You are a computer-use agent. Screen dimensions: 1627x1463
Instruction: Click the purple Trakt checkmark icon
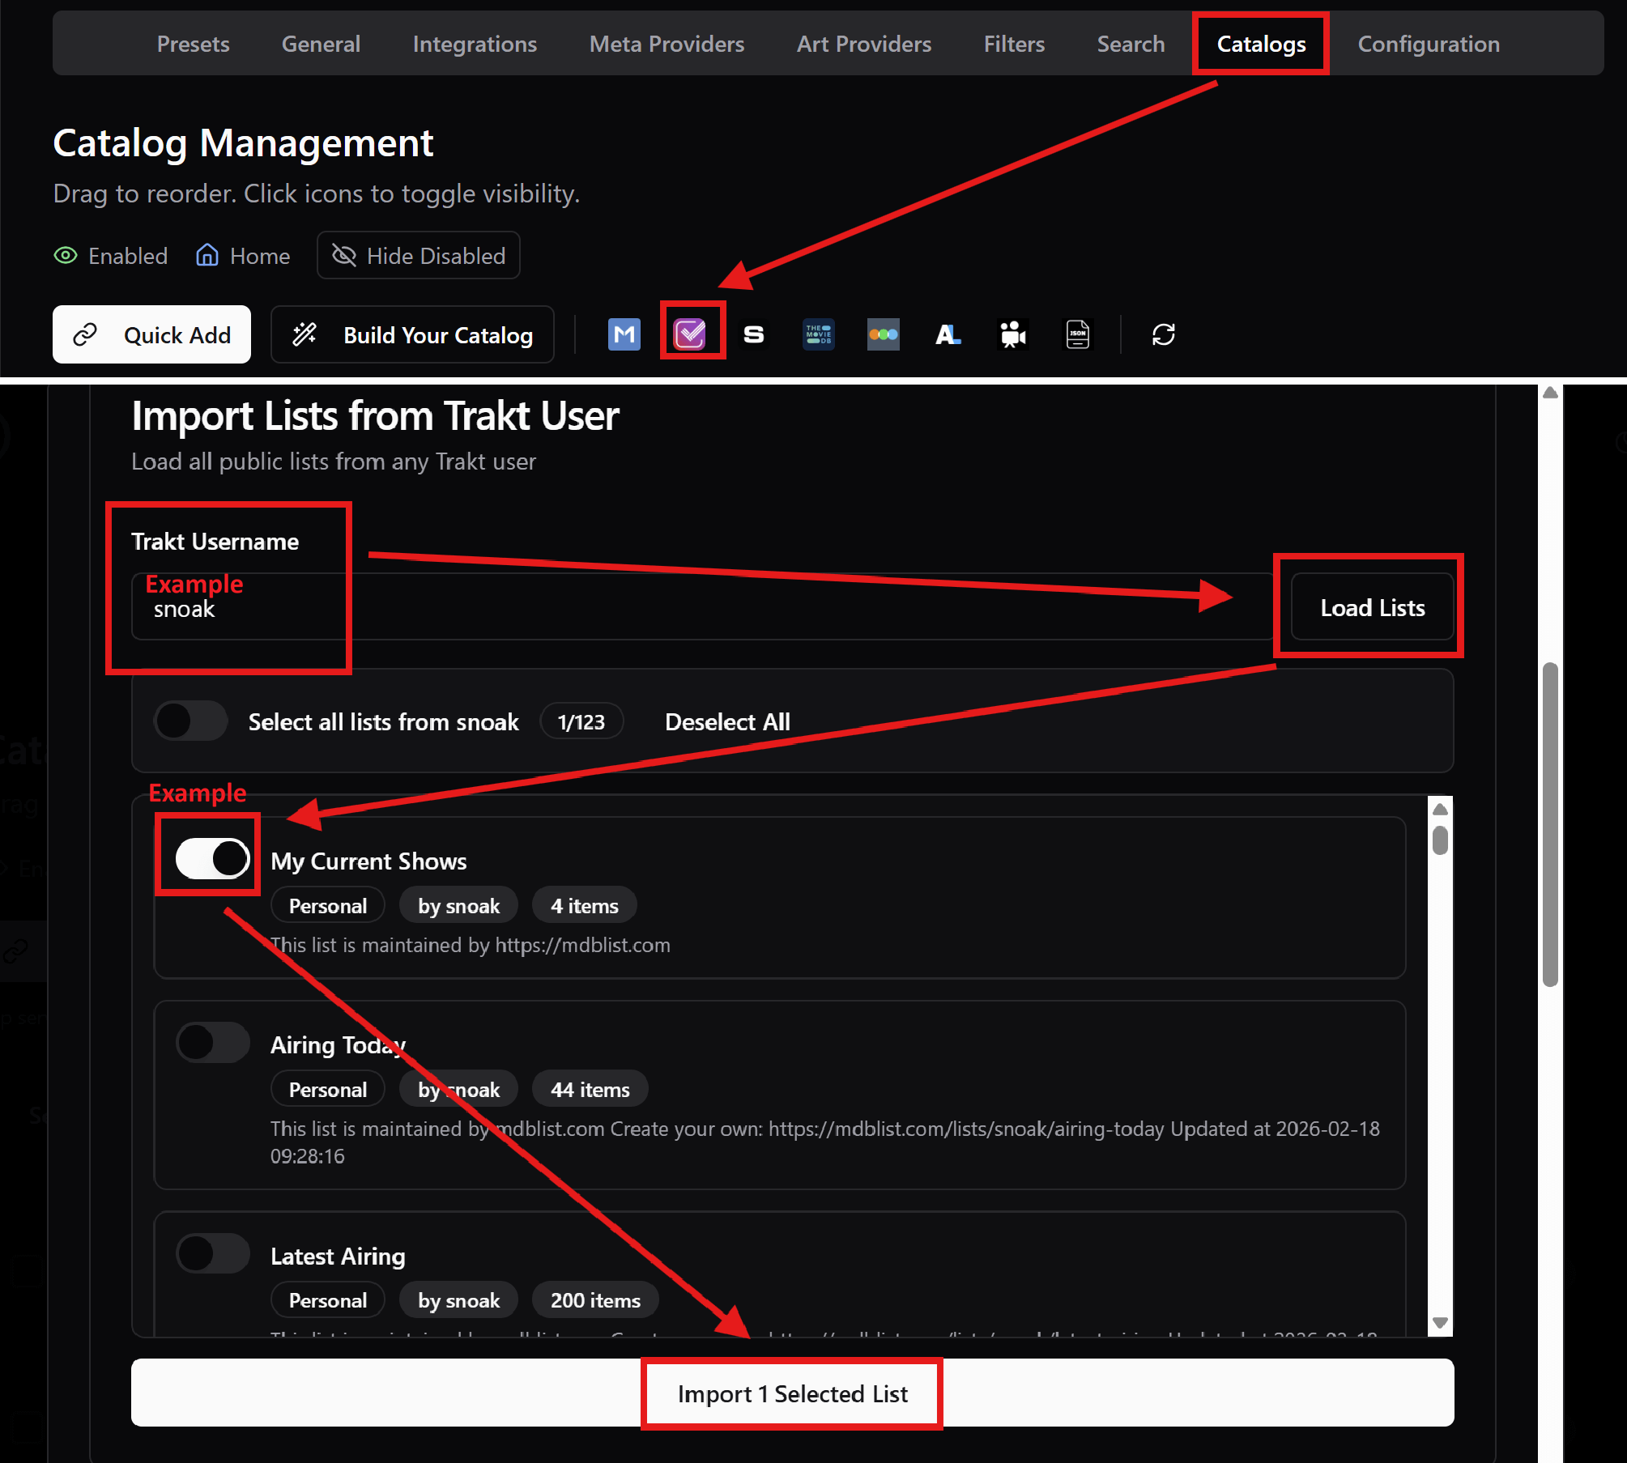(690, 334)
